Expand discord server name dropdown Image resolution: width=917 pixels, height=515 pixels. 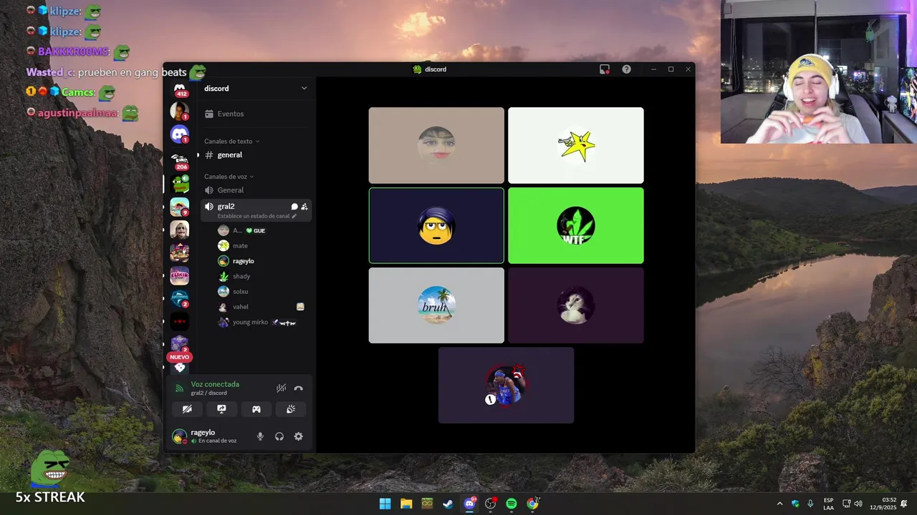coord(304,89)
